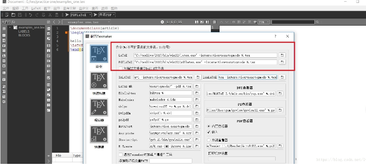
Task: Browse for the Bib(la)tex command path
Action: click(x=197, y=93)
